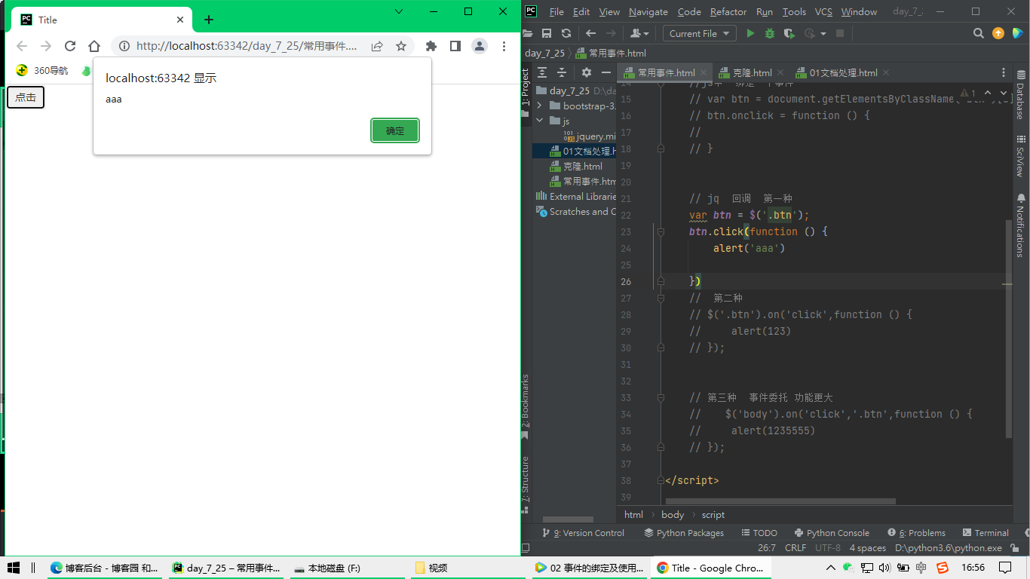Change CRLF line separator in status bar
Viewport: 1030px width, 579px height.
coord(795,548)
